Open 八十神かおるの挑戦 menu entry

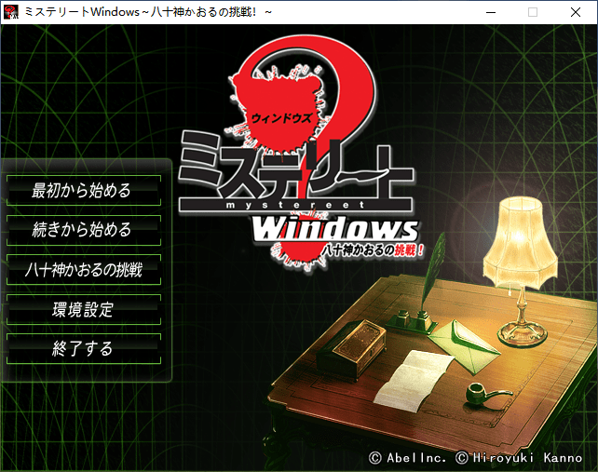click(83, 270)
